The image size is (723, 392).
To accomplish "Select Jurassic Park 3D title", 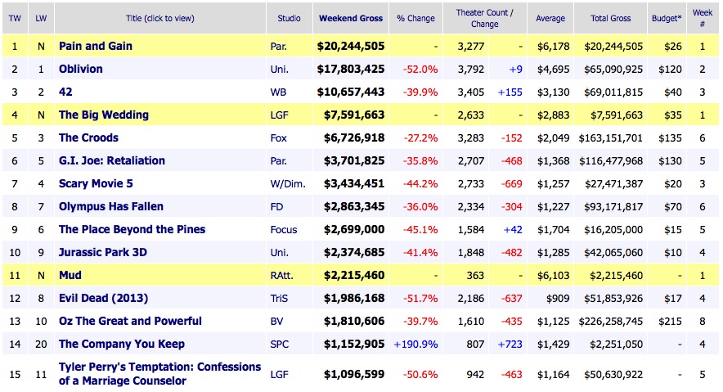I will coord(102,253).
